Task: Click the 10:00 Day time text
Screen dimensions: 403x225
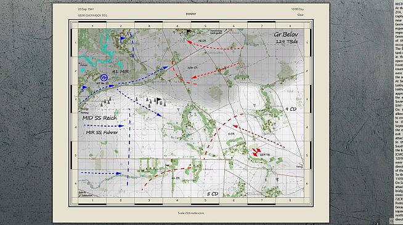Action: (x=298, y=9)
